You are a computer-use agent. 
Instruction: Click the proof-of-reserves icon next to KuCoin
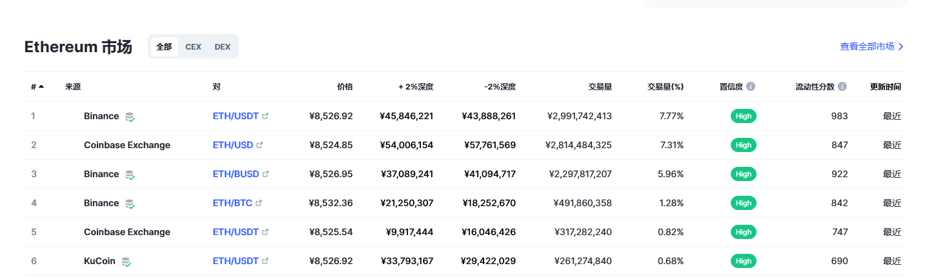(x=127, y=262)
